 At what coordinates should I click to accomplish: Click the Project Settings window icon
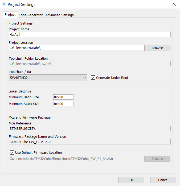point(4,5)
